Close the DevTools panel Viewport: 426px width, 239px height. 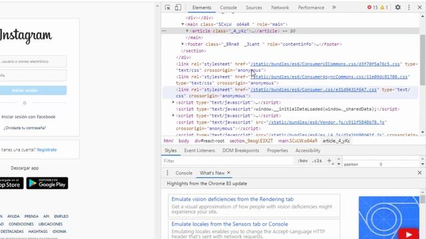[420, 7]
